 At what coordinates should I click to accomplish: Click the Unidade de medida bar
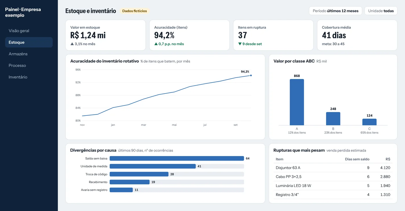coord(153,166)
